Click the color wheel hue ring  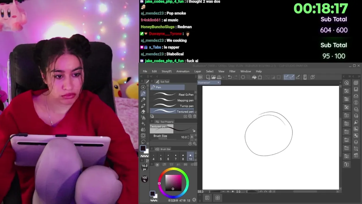point(173,169)
